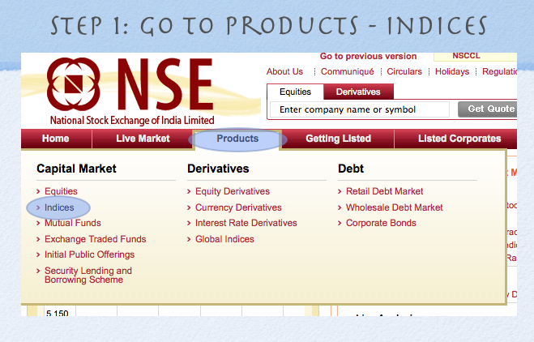Open the Products menu
The width and height of the screenshot is (534, 342).
[237, 139]
